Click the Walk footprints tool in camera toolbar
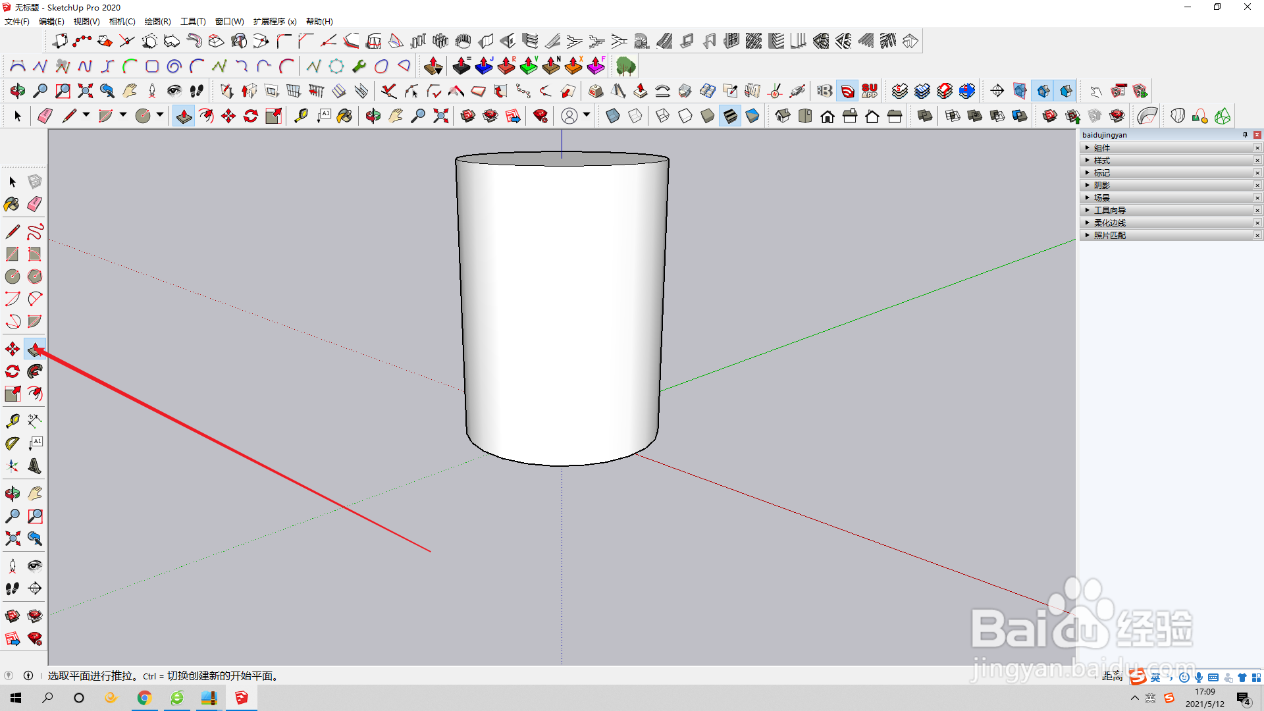Viewport: 1264px width, 711px height. pos(196,91)
